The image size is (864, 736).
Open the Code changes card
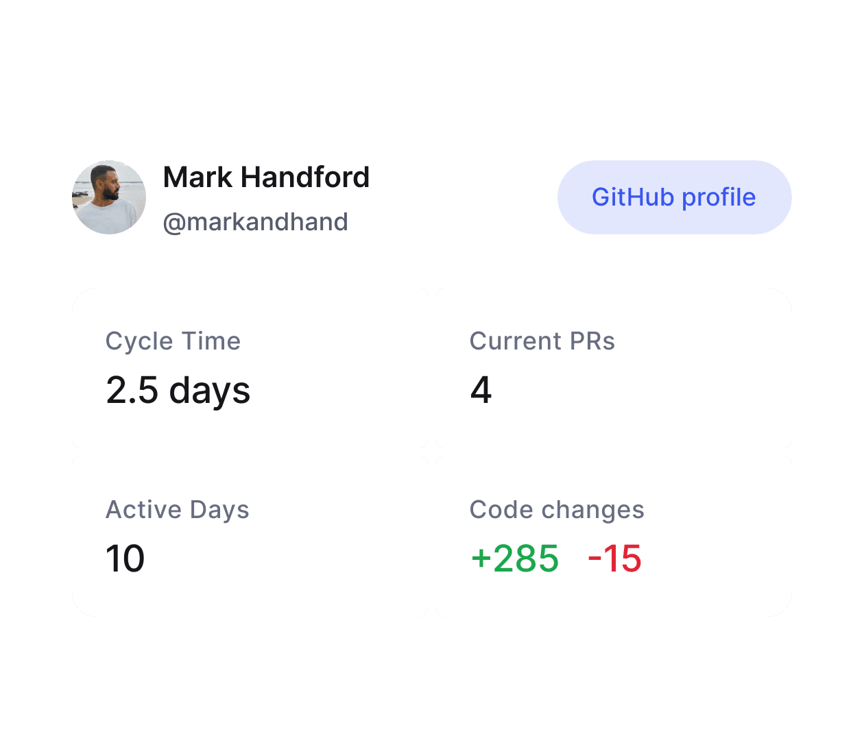click(x=613, y=535)
